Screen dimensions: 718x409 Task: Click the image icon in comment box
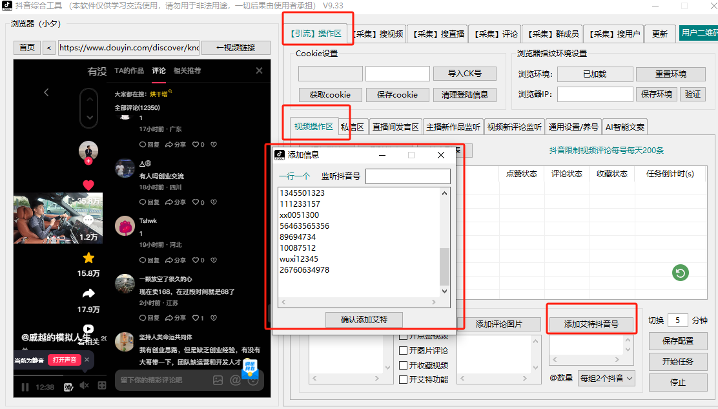218,380
